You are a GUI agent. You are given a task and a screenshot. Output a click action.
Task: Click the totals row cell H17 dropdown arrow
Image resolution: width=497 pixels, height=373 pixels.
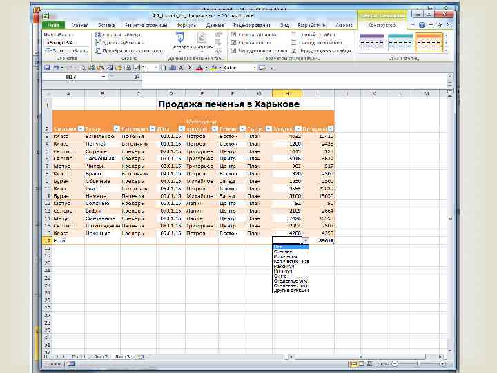point(306,240)
